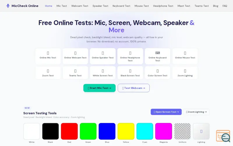This screenshot has height=146, width=233.
Task: Click the icon above Online Headphone Test
Action: click(130, 53)
